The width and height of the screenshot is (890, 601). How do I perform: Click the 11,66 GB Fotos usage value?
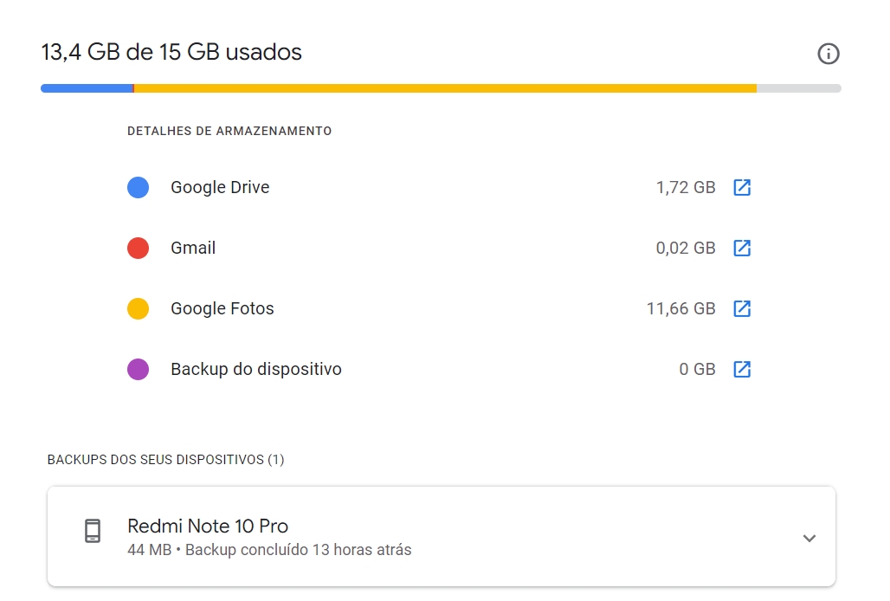click(680, 308)
